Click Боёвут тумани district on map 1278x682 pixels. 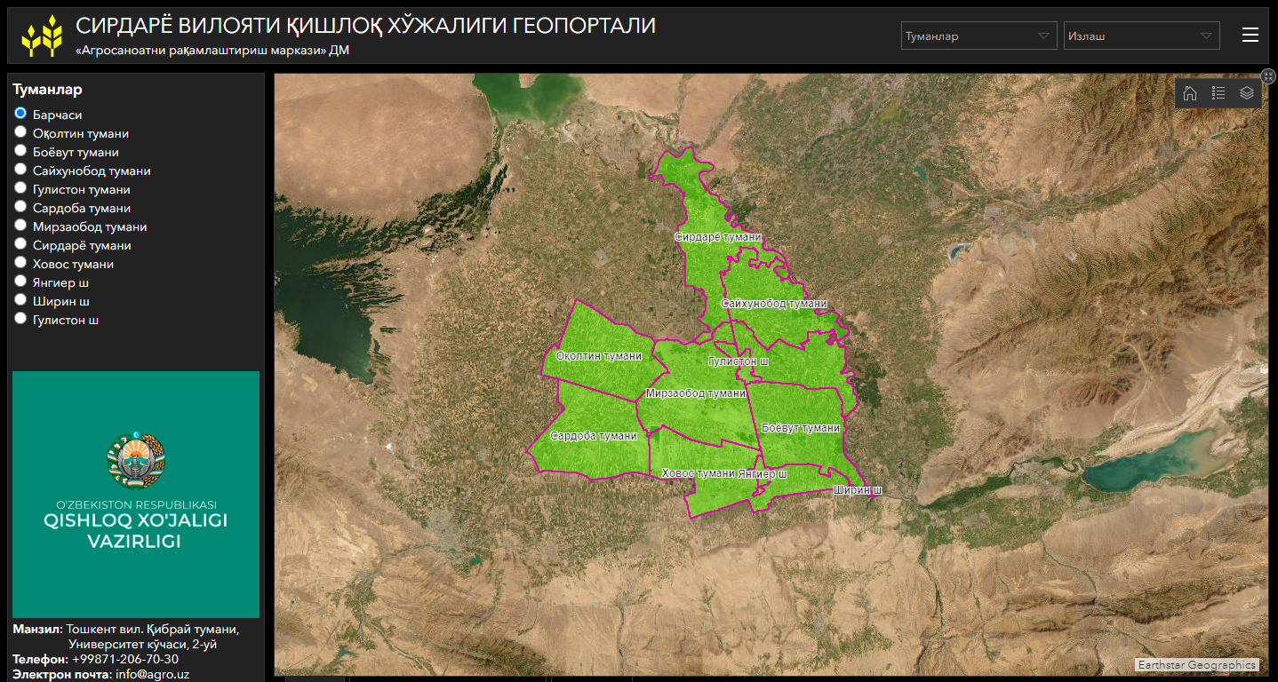pos(800,428)
